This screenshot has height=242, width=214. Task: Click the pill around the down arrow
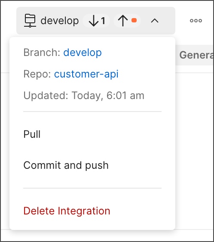pos(96,21)
